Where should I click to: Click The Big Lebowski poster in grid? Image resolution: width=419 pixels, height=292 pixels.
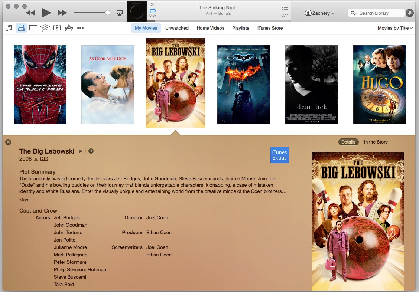[176, 83]
